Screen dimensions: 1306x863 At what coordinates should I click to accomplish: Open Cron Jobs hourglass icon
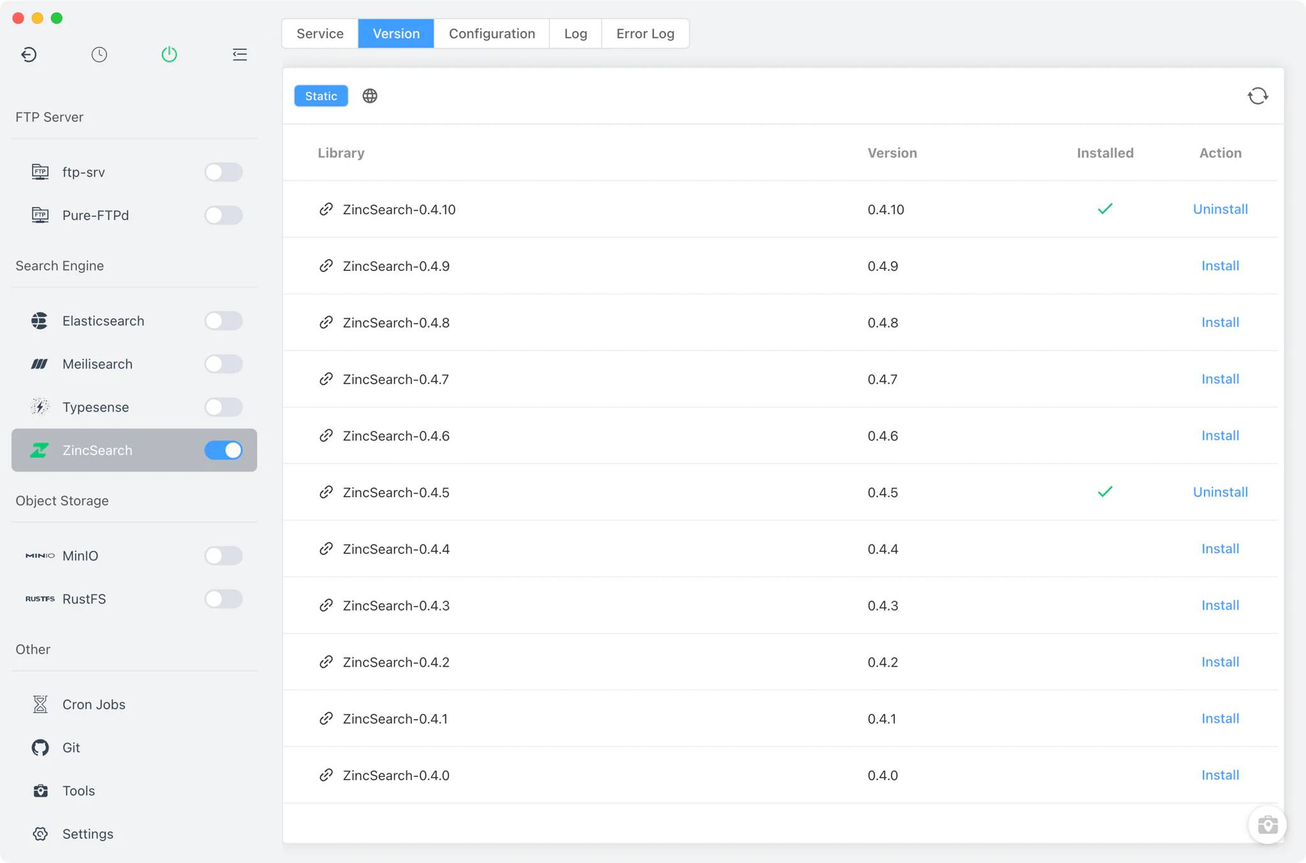click(x=40, y=704)
